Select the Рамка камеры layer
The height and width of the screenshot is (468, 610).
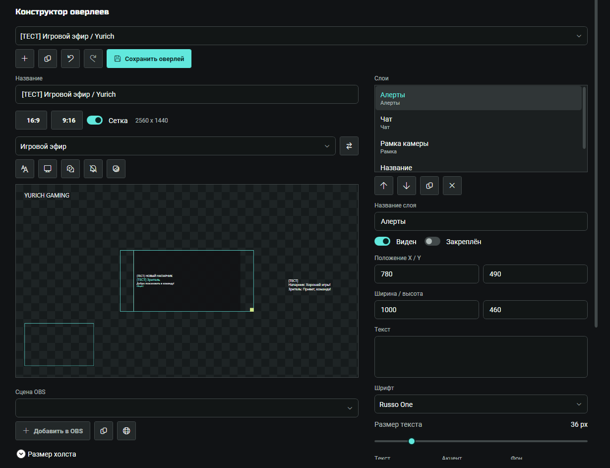(x=479, y=146)
